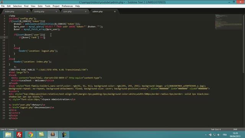
Task: Place cursor on include('config.php') line
Action: [x=23, y=19]
